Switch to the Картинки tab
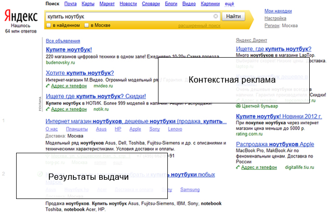Image resolution: width=330 pixels, height=213 pixels. 210,4
